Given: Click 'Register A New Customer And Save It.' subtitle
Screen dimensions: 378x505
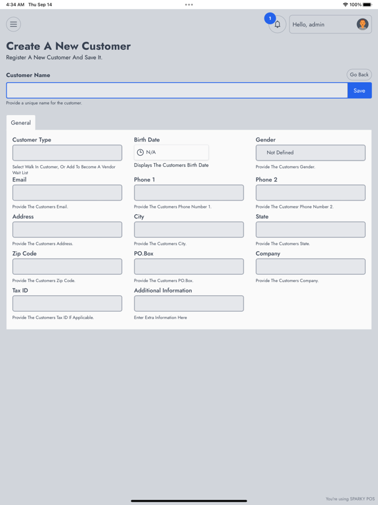Looking at the screenshot, I should [x=54, y=57].
